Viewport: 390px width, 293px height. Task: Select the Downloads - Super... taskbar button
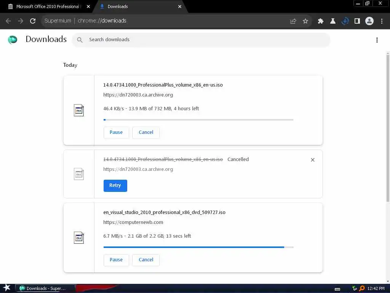pyautogui.click(x=45, y=288)
